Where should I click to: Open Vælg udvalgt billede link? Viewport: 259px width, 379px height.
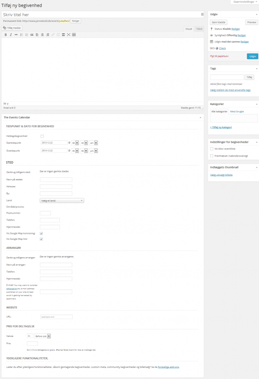click(x=221, y=175)
